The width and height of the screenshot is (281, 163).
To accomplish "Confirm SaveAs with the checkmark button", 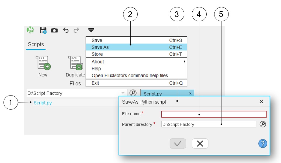I will (178, 144).
